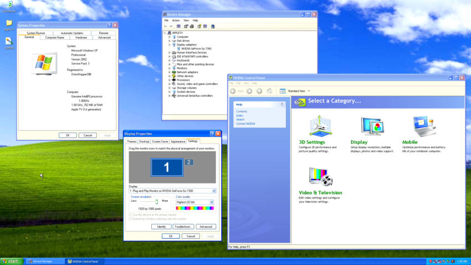Click the Recycle Bin desktop icon
The width and height of the screenshot is (471, 265).
9,5
